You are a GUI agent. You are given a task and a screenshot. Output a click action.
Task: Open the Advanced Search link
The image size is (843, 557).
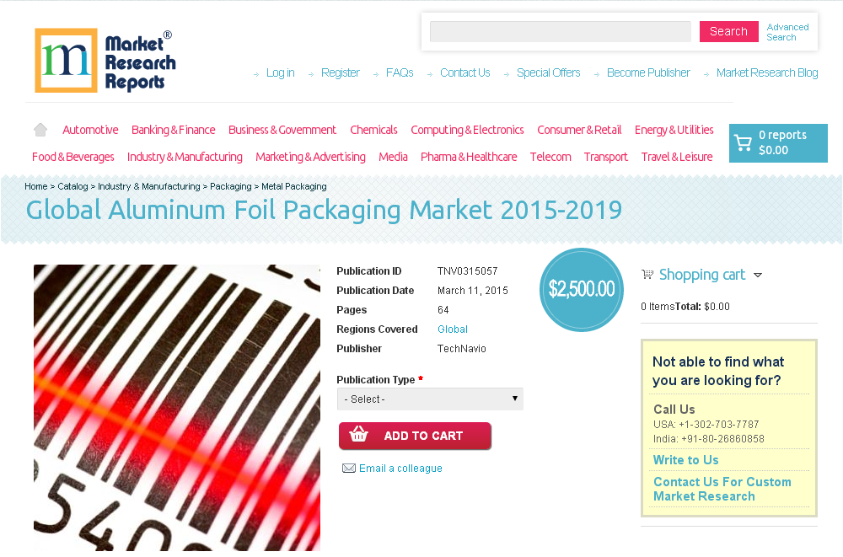(x=787, y=31)
